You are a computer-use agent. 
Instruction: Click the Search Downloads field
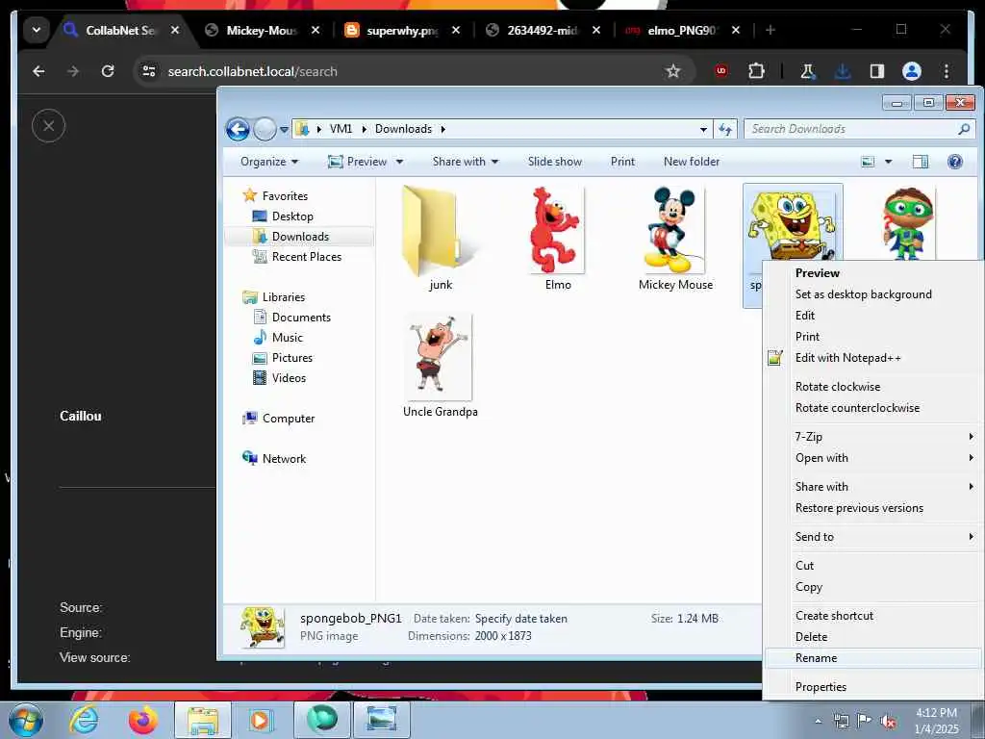click(860, 129)
